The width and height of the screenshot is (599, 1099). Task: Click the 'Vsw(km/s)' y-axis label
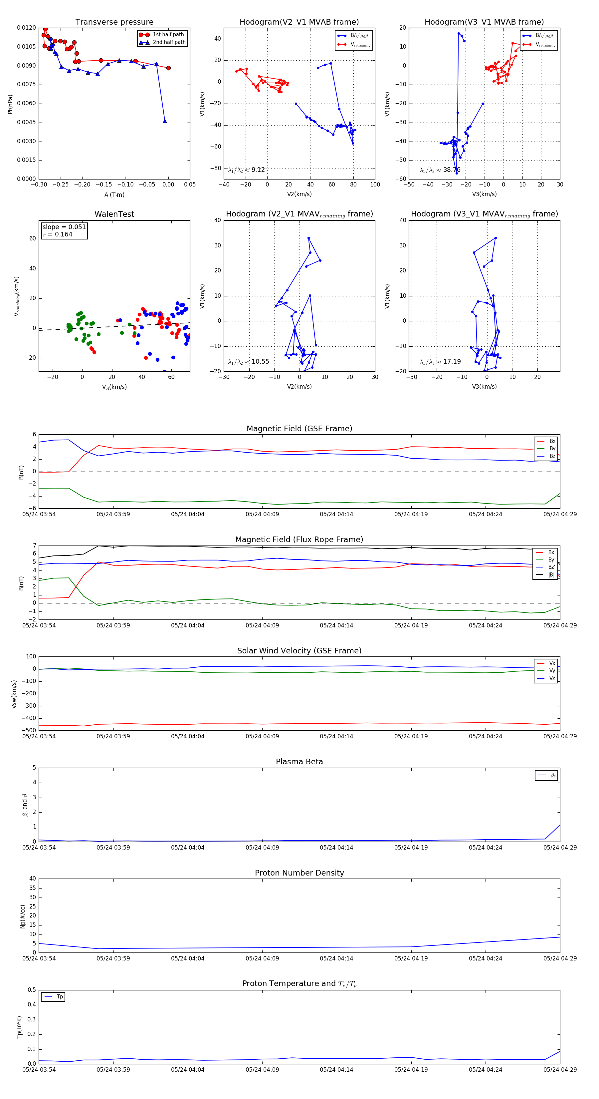(x=14, y=694)
